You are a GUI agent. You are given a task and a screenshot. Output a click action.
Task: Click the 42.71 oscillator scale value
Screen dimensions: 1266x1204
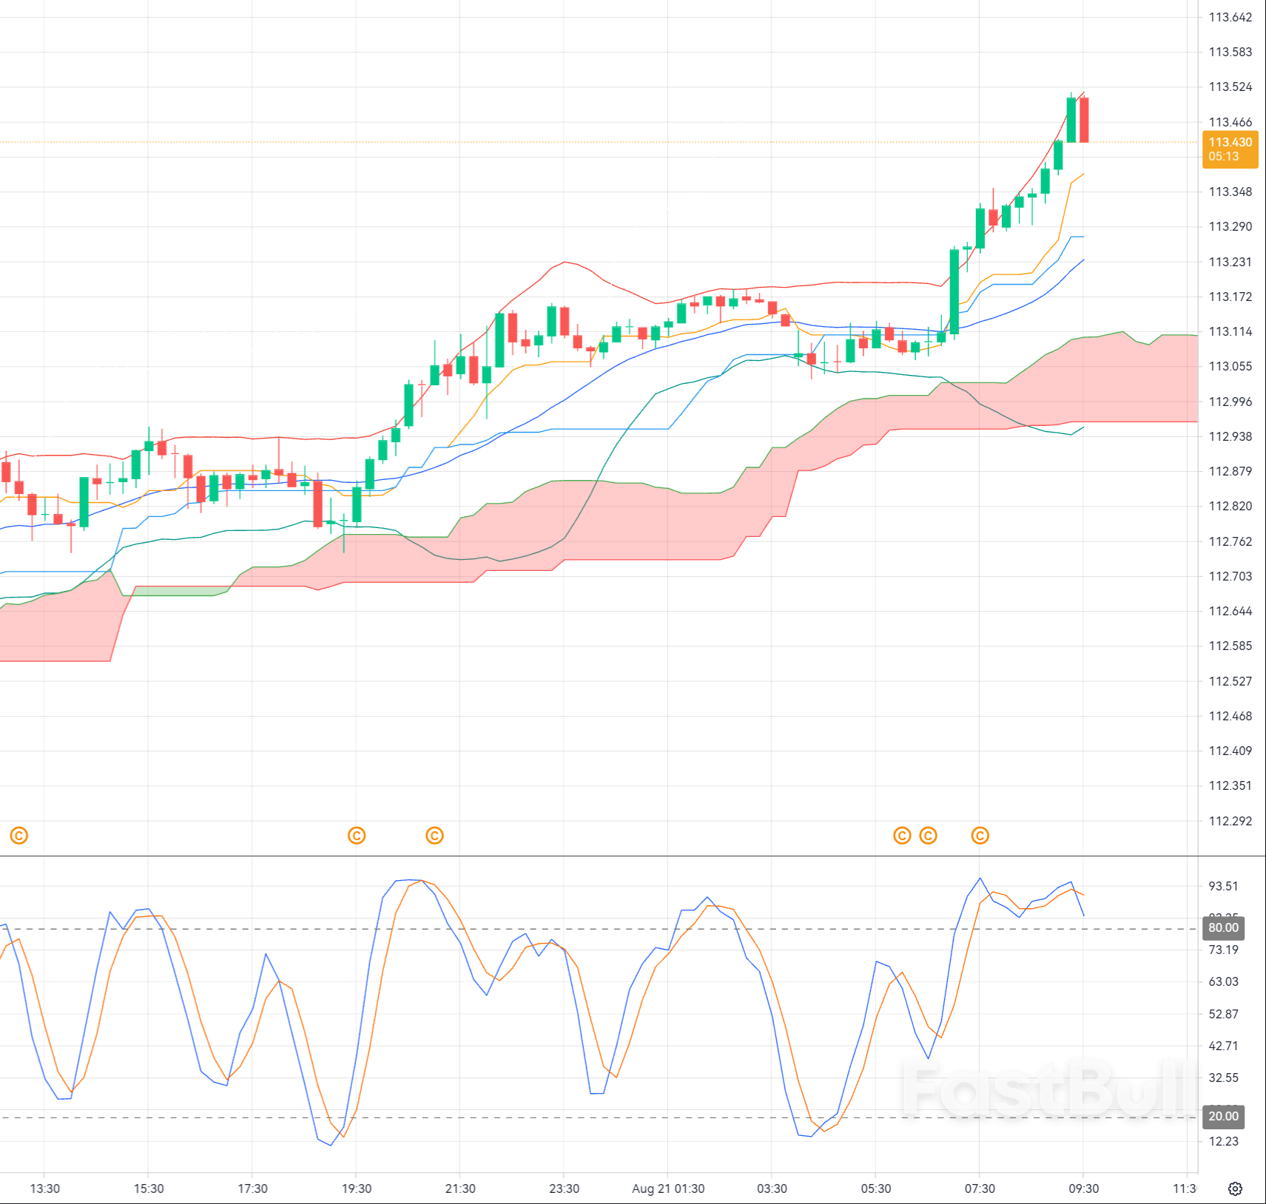coord(1223,1046)
